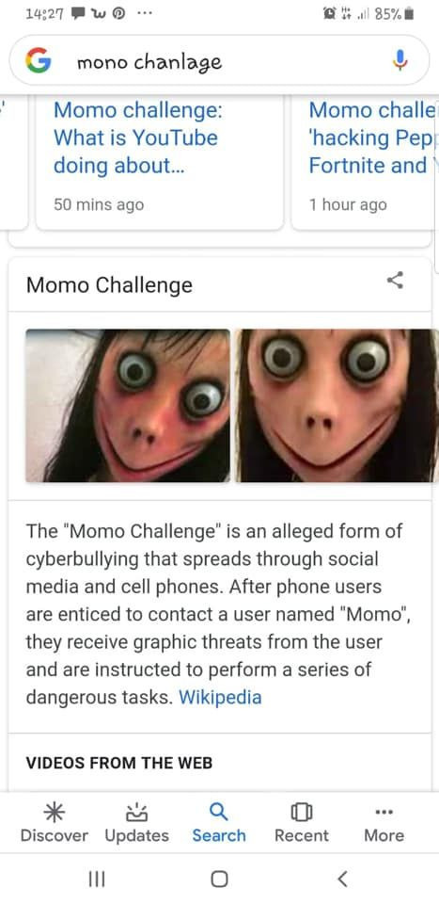Tap the Momo Challenge panel title
The width and height of the screenshot is (439, 904).
coord(109,284)
